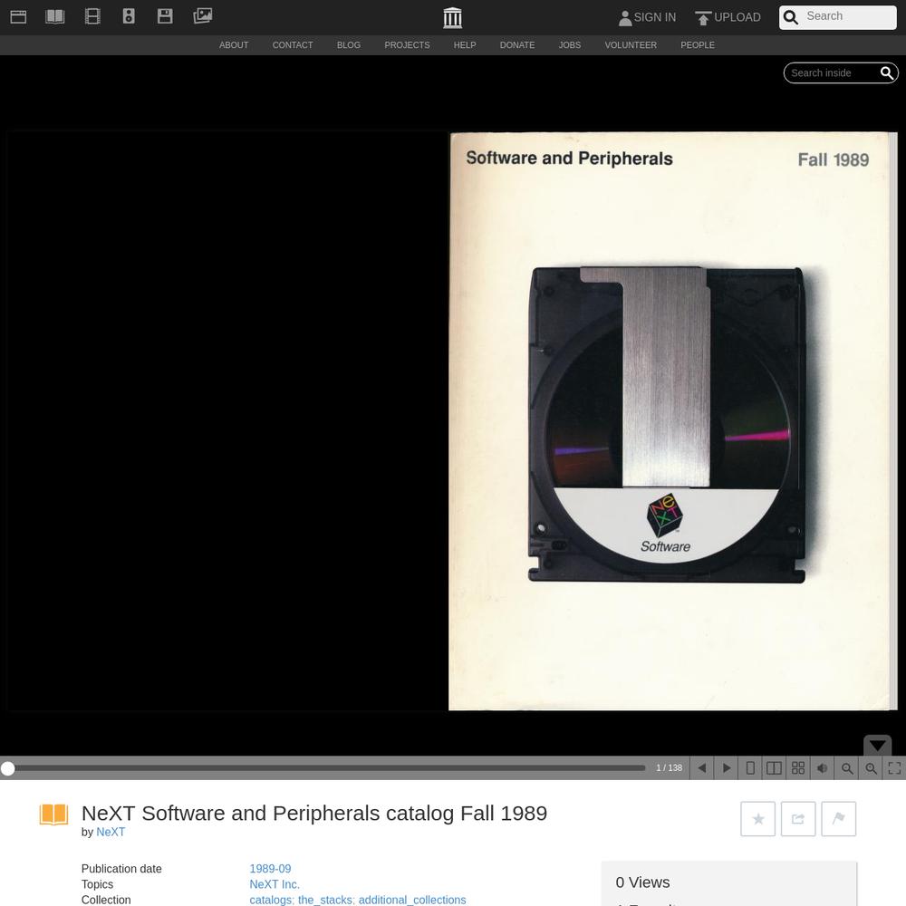
Task: Focus the Search inside text field
Action: [x=831, y=72]
